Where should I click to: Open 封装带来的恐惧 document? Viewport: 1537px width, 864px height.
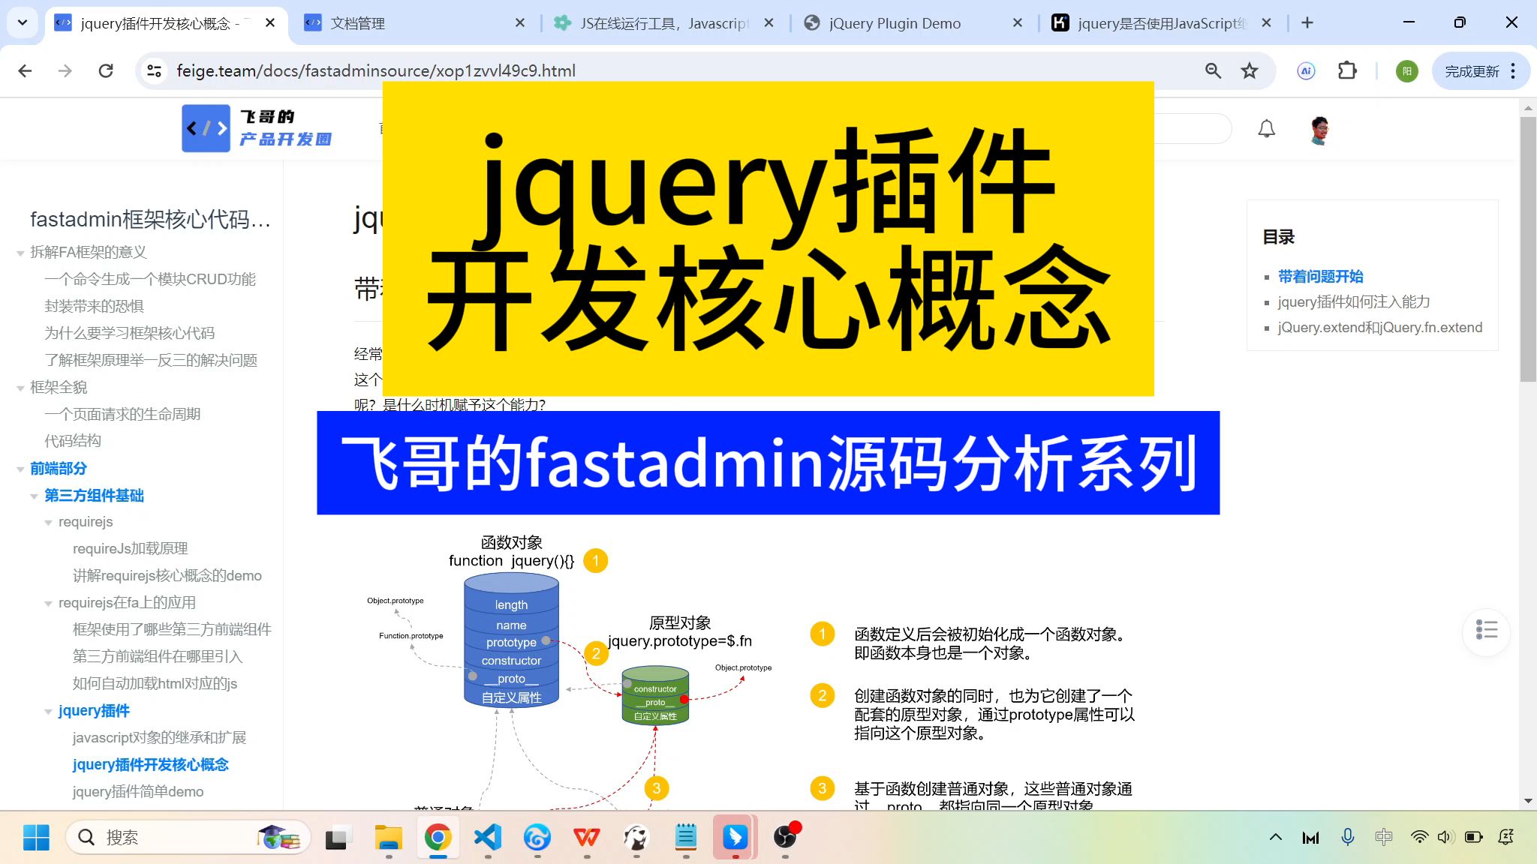tap(94, 306)
